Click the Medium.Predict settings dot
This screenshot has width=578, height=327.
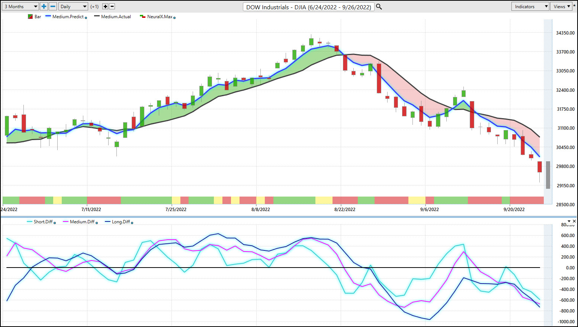click(86, 17)
